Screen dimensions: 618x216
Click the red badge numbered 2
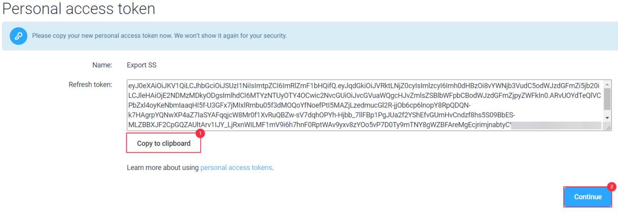point(611,187)
